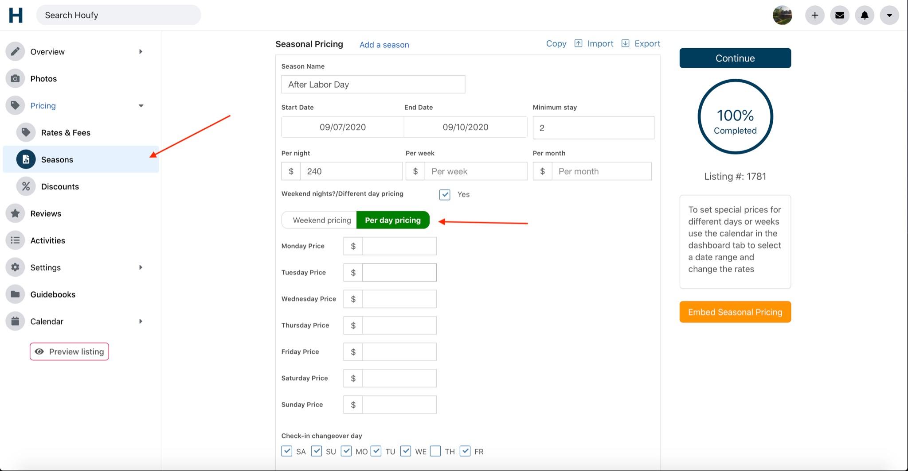Check notifications with the bell icon
The width and height of the screenshot is (908, 471).
[864, 15]
